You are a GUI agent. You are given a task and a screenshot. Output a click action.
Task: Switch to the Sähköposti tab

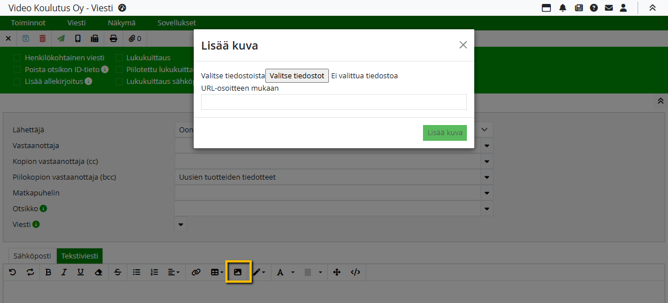tap(33, 256)
